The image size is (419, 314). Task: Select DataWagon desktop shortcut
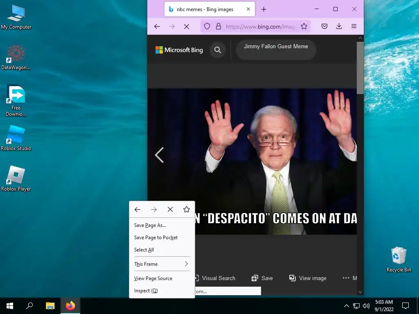click(16, 57)
